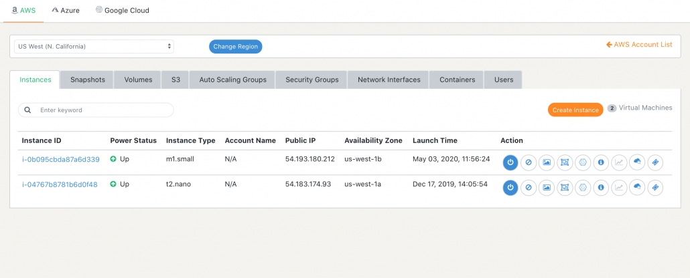Open the Snapshots tab
Image resolution: width=690 pixels, height=278 pixels.
[88, 80]
